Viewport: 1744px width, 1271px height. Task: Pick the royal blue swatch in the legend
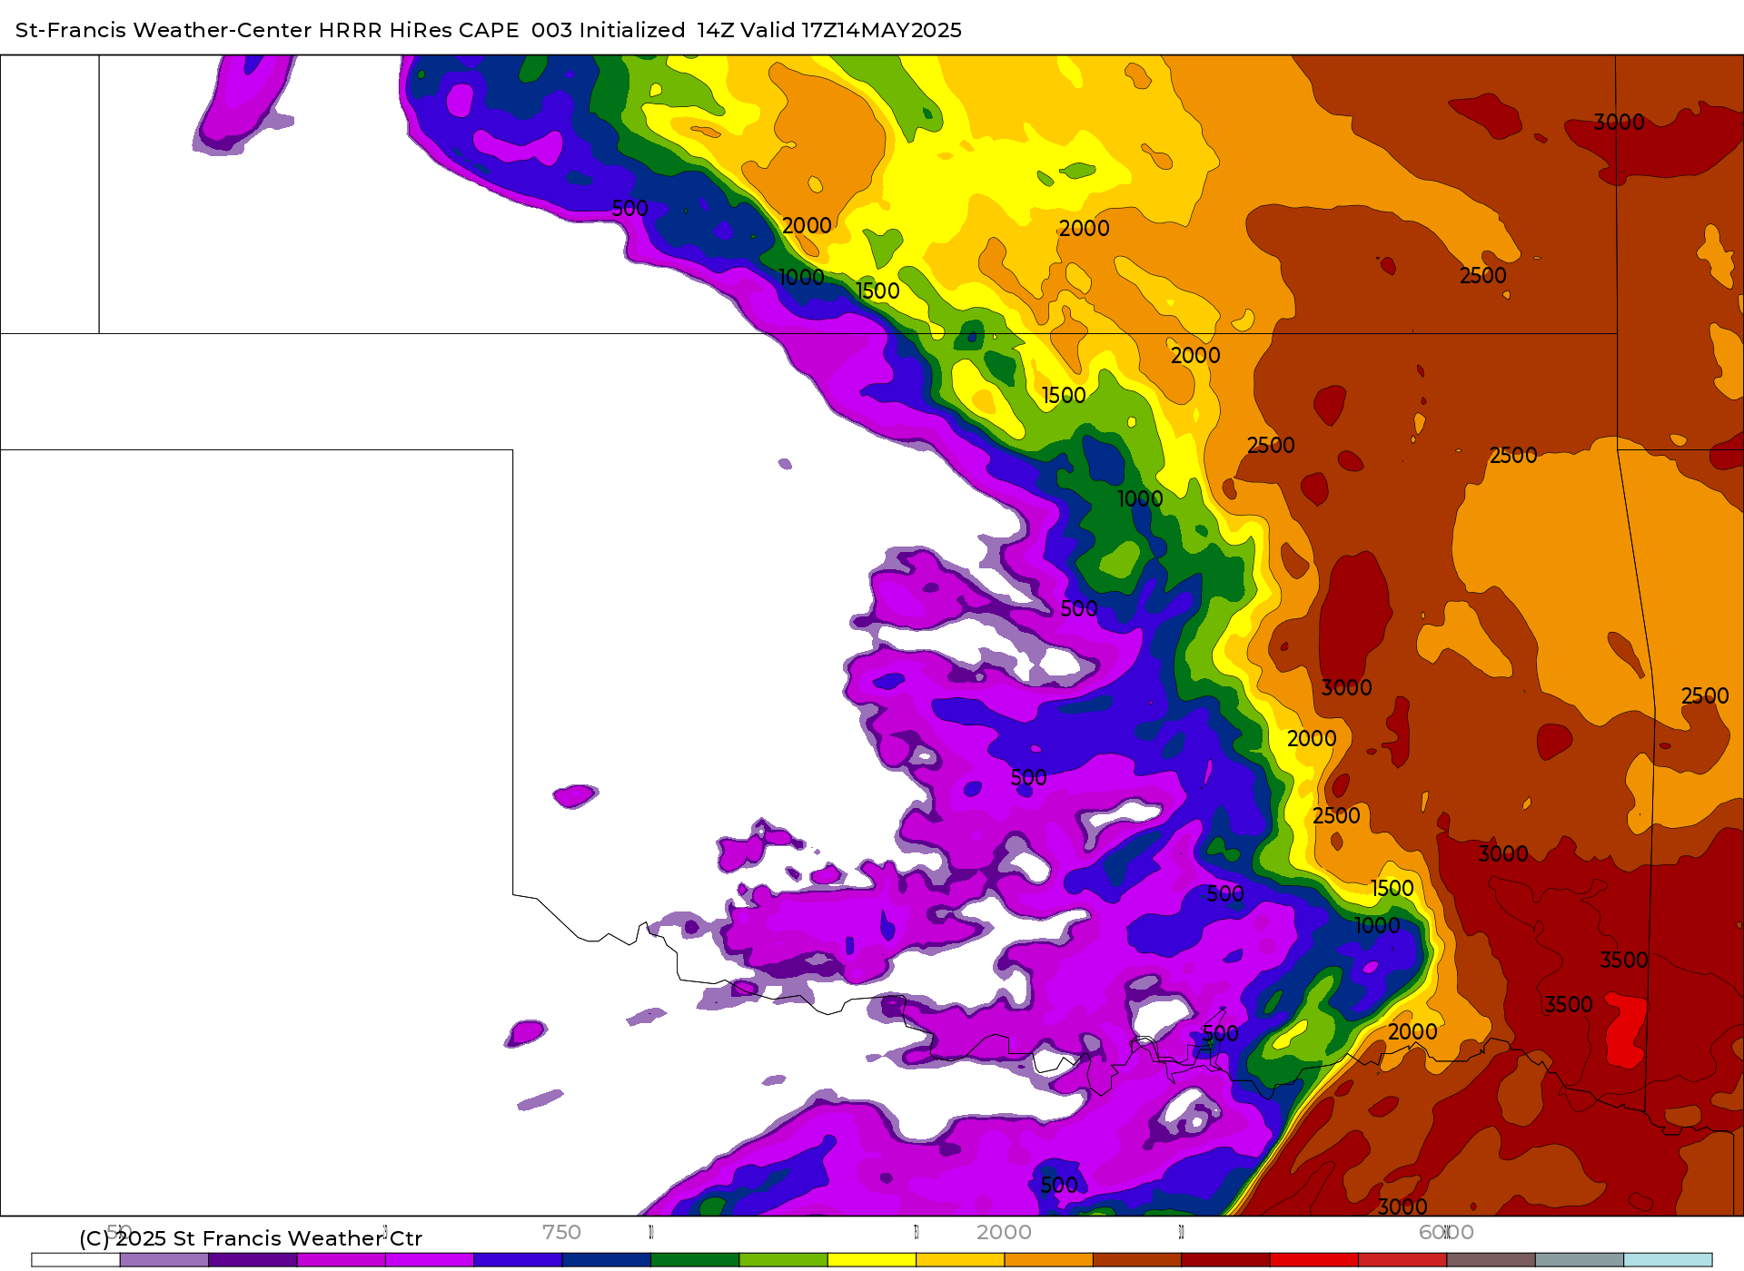(518, 1259)
